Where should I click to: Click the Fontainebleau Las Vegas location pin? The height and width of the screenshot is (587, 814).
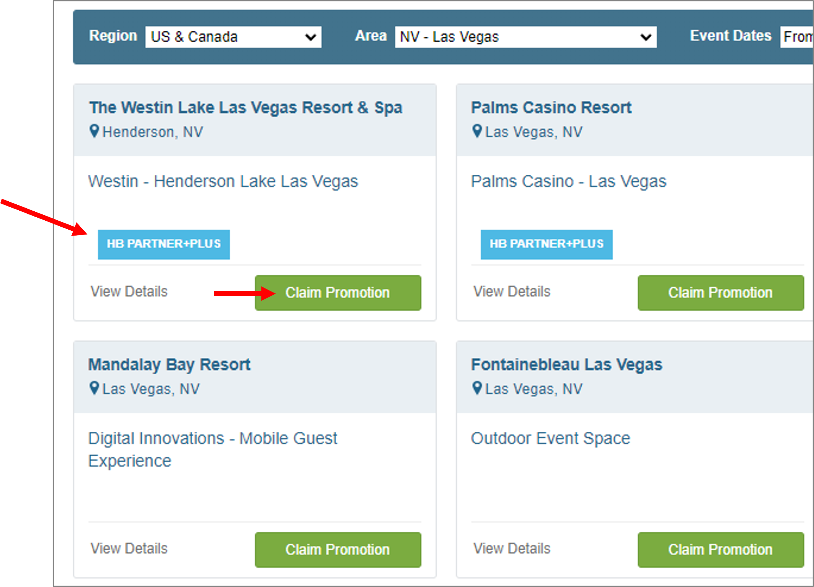[477, 388]
